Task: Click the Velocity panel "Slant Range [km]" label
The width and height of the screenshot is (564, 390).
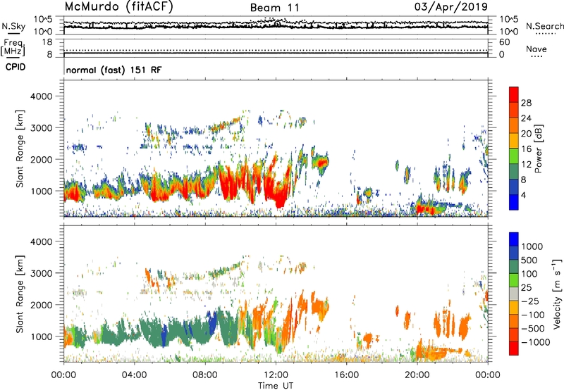Action: [20, 294]
